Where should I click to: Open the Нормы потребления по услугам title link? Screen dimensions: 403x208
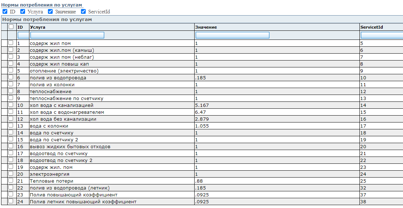click(42, 5)
